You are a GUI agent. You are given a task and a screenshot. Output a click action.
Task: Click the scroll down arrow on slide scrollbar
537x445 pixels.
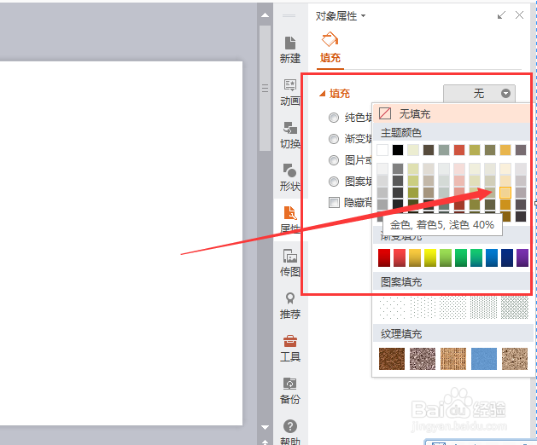pos(265,427)
